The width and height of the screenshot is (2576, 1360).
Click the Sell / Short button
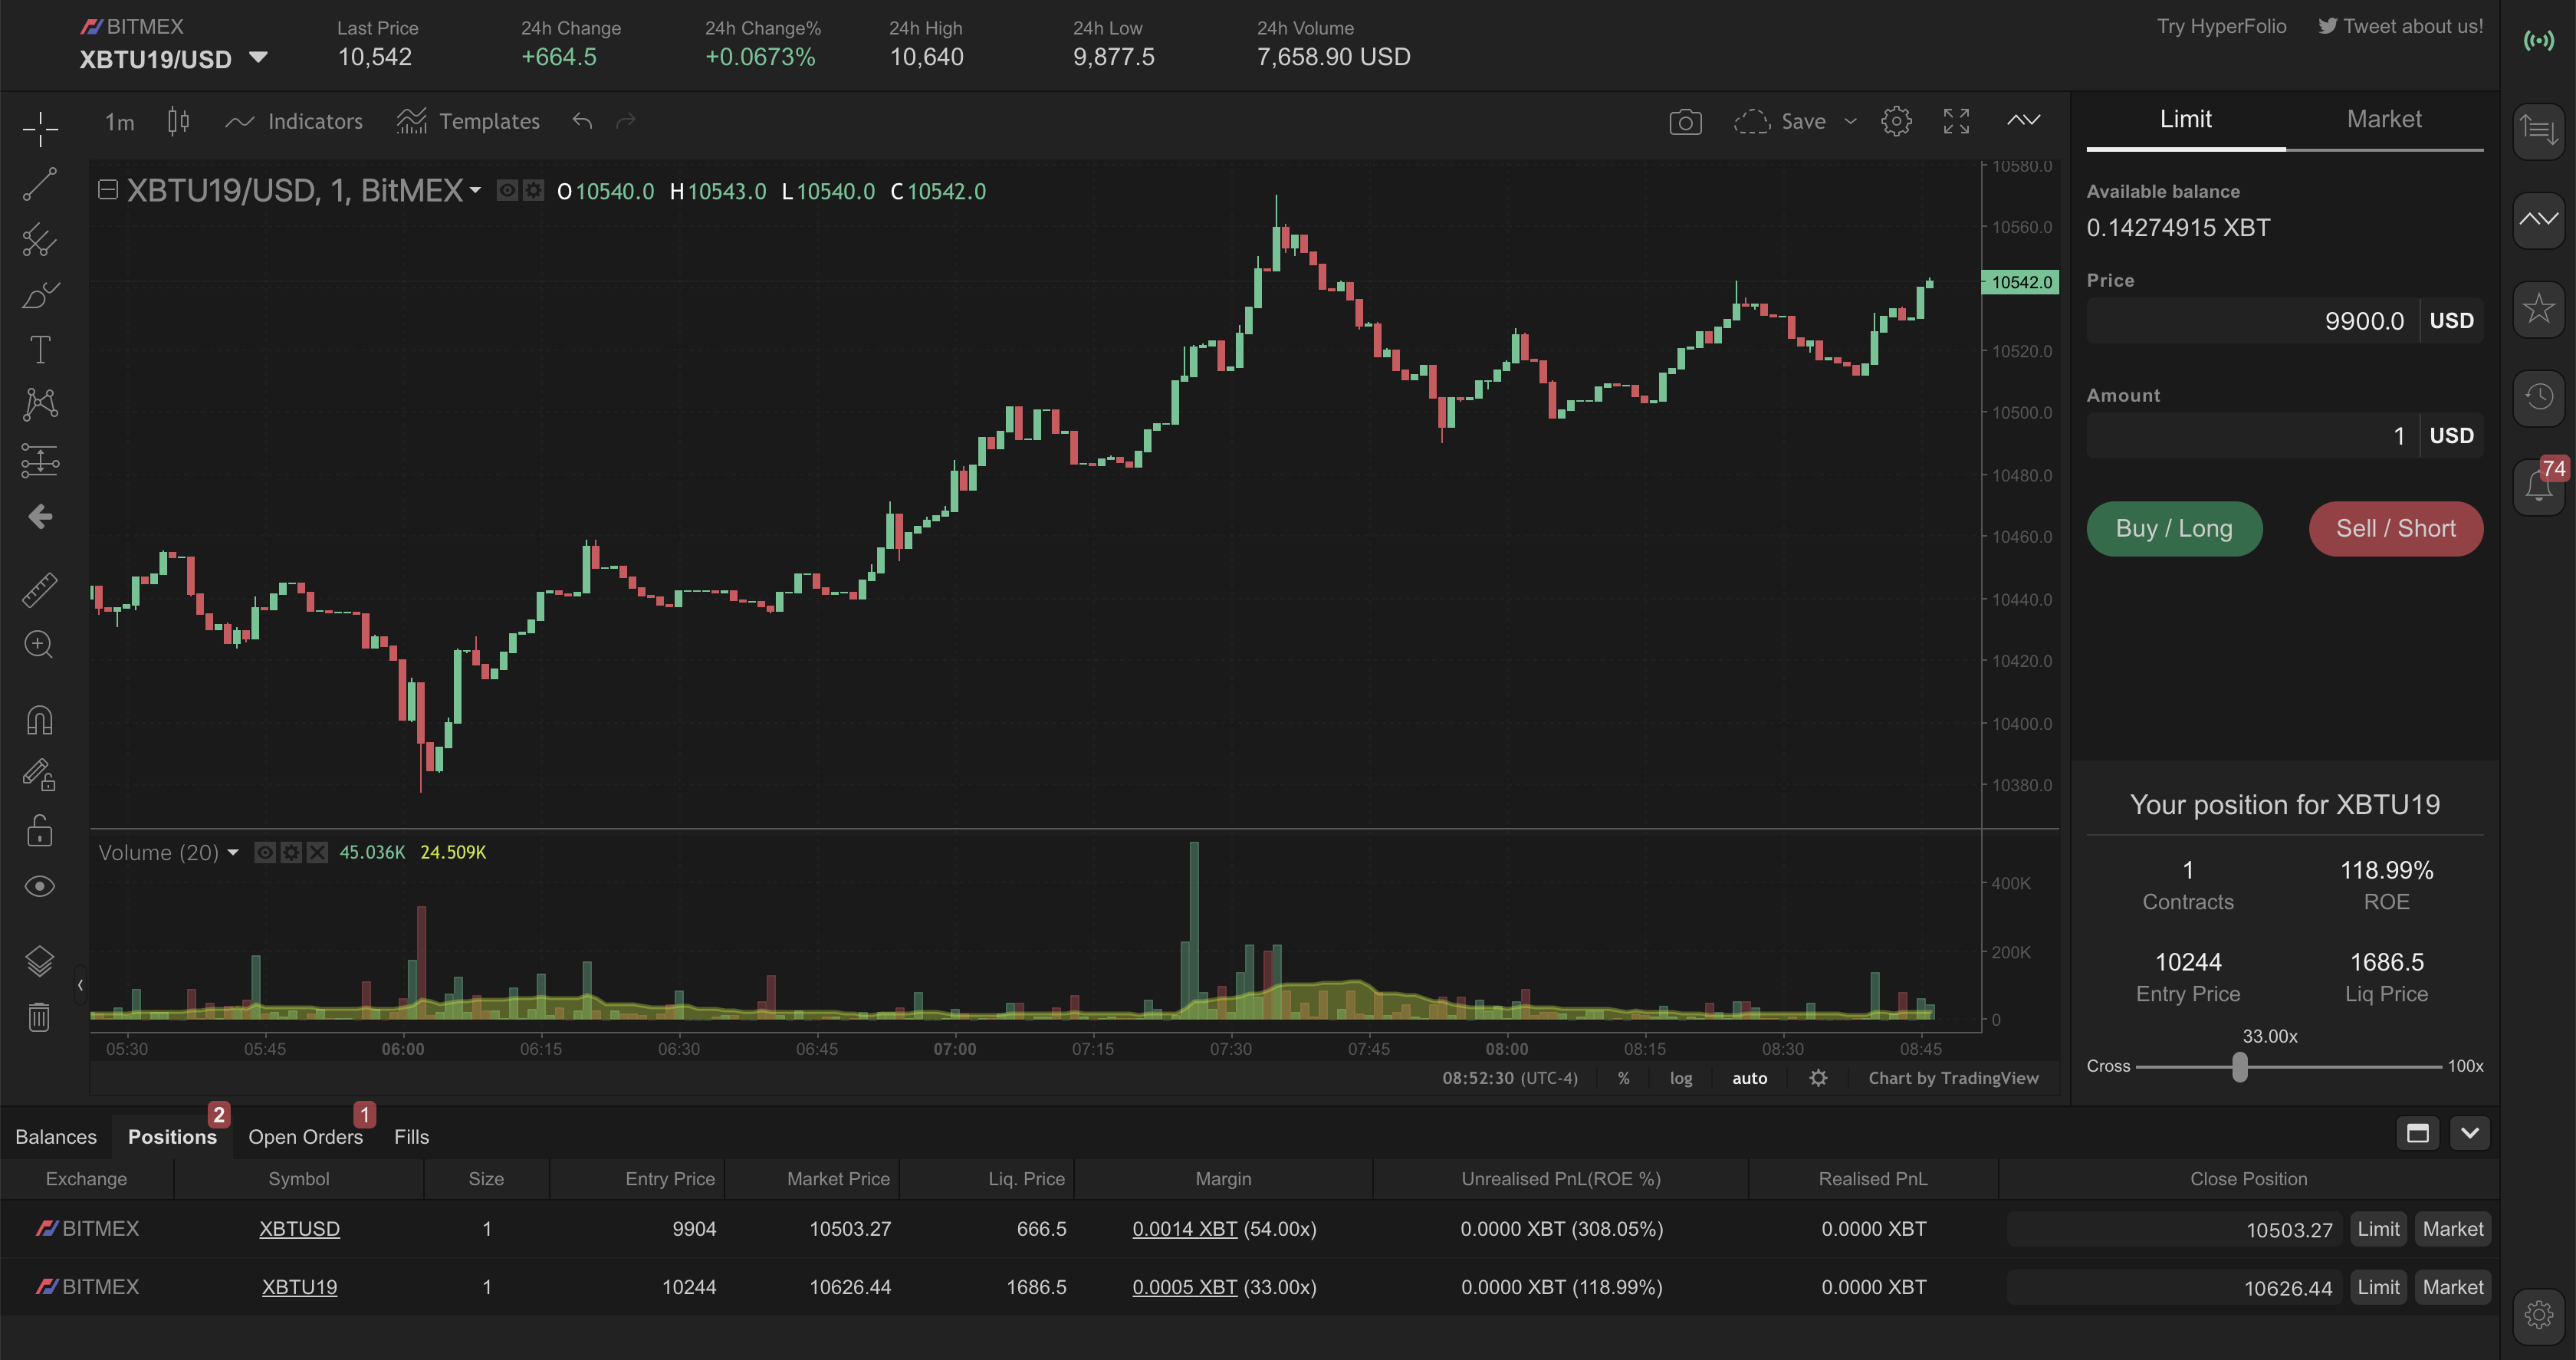click(x=2396, y=528)
